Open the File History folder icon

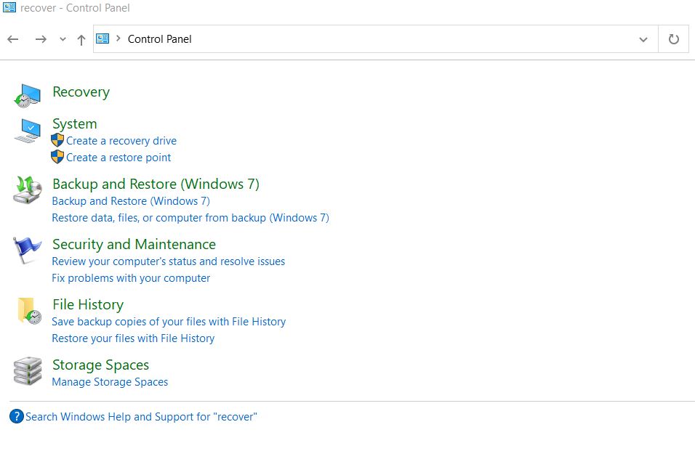pos(29,311)
